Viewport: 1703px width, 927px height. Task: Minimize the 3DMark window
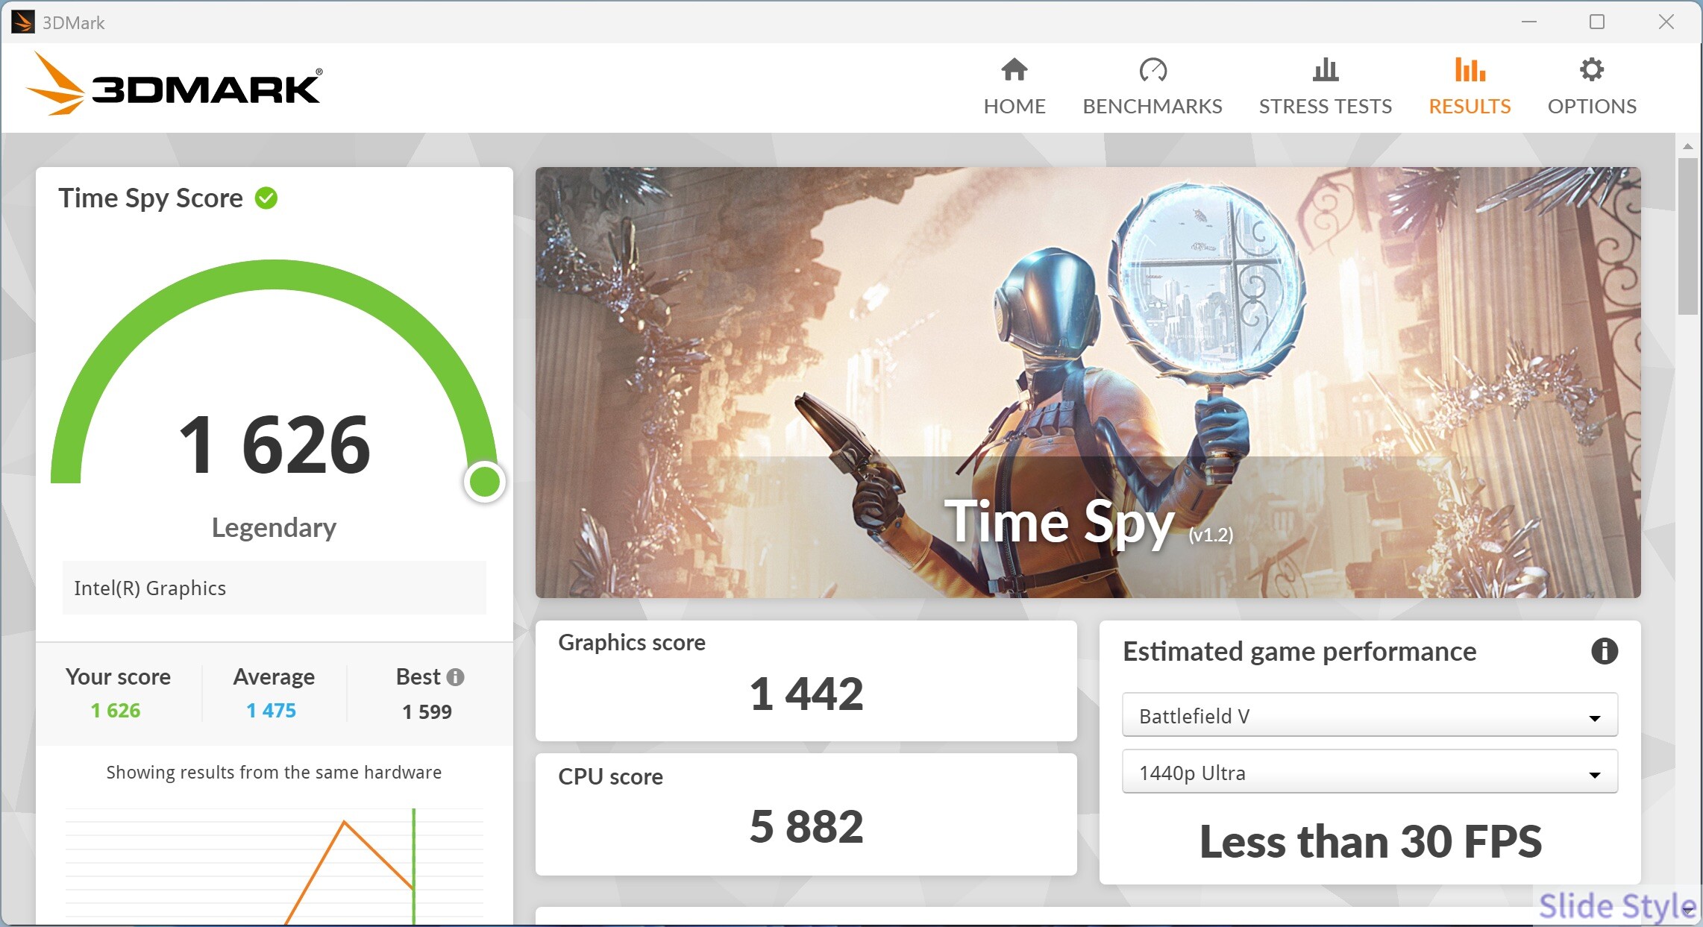pyautogui.click(x=1529, y=22)
